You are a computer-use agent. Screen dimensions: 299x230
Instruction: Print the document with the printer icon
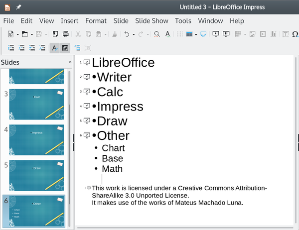(x=66, y=34)
